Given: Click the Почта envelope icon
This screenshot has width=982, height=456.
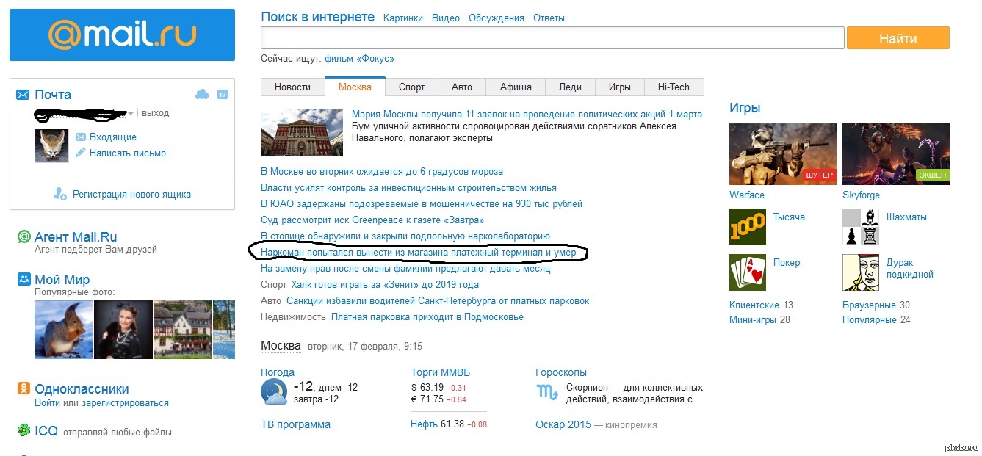Looking at the screenshot, I should [x=23, y=95].
